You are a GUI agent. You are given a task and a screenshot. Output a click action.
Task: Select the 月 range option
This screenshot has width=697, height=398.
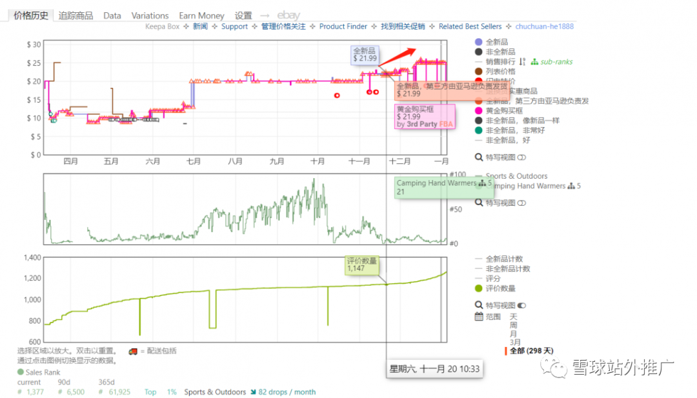point(514,333)
